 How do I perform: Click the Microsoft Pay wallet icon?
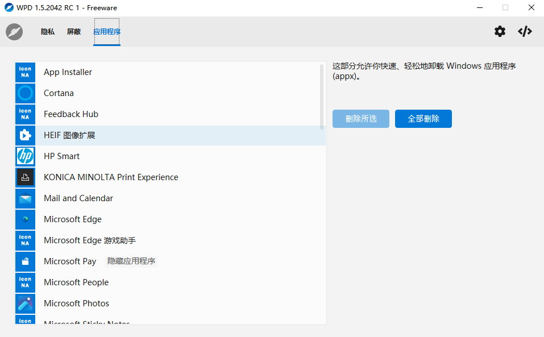[26, 261]
